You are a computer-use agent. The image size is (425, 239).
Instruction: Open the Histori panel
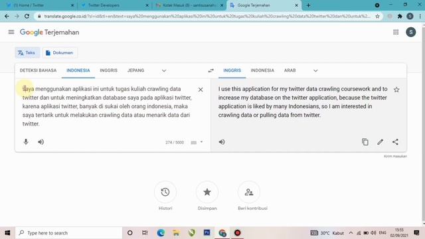pos(165,192)
